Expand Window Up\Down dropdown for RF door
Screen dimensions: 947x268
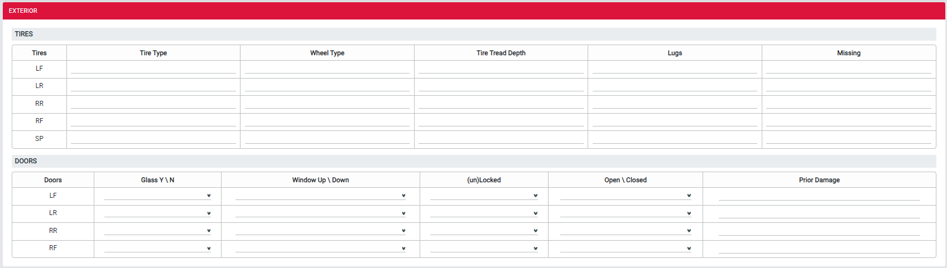[x=321, y=248]
